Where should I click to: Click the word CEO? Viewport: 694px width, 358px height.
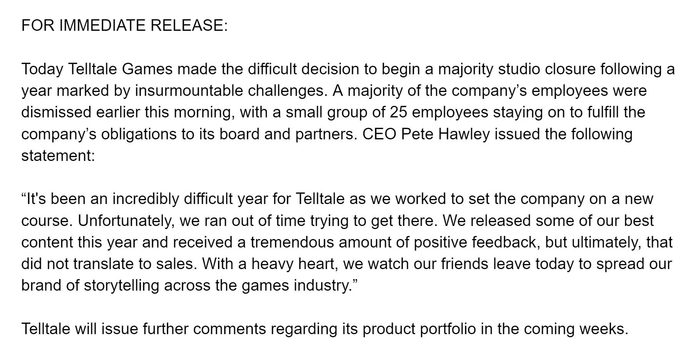coord(379,134)
